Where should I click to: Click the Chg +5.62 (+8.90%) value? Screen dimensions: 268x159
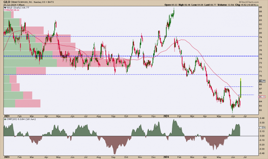pos(246,5)
